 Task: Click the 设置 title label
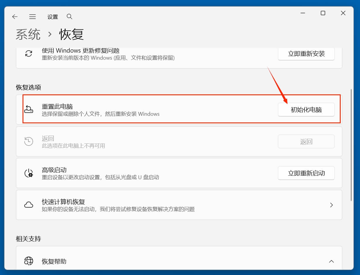click(x=52, y=17)
